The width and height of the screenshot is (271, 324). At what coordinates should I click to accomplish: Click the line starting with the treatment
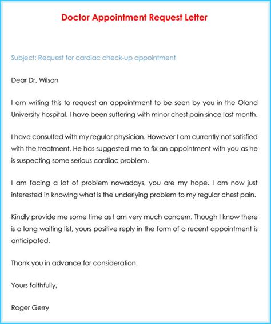point(134,148)
